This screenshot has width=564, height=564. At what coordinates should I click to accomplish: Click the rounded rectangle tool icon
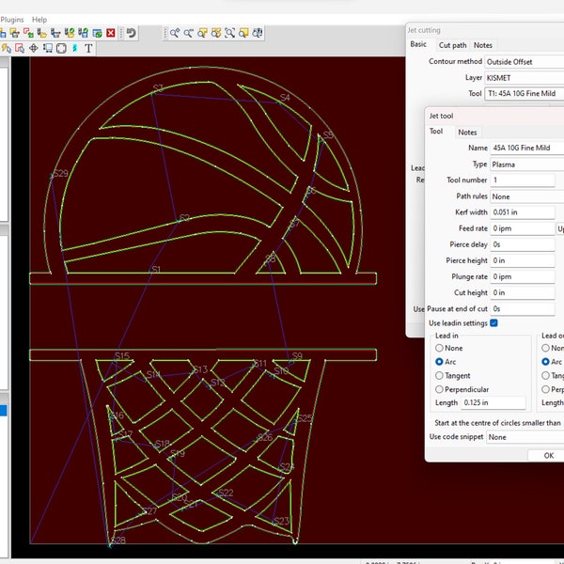(61, 48)
